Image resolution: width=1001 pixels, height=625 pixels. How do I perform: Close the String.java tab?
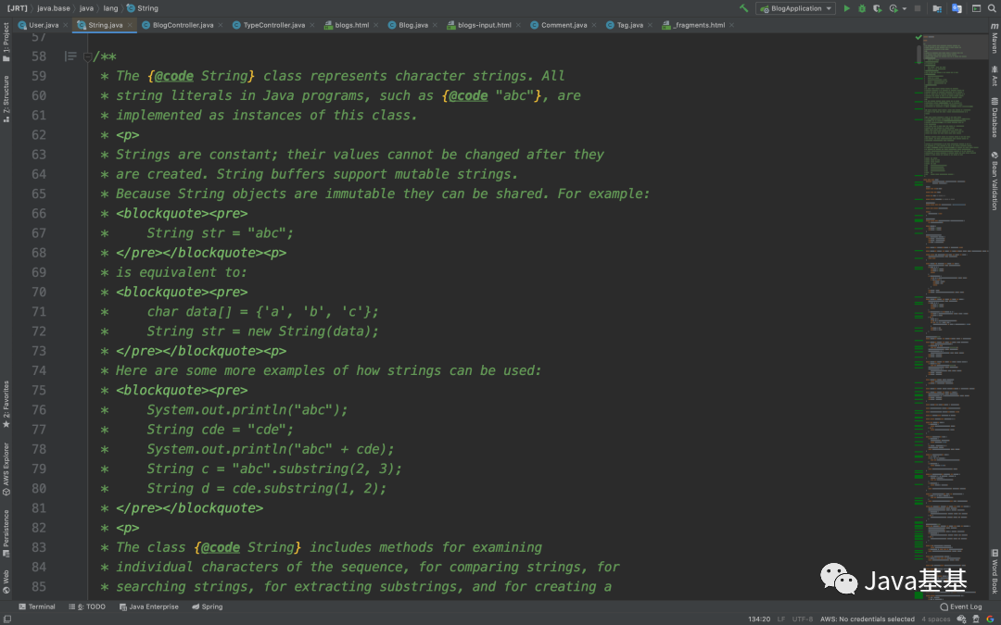[130, 25]
